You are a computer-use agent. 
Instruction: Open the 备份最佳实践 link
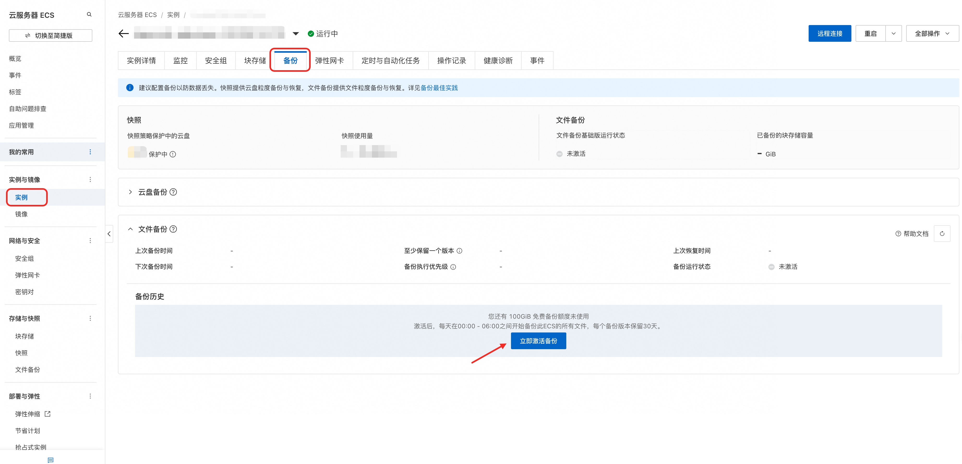[x=439, y=88]
